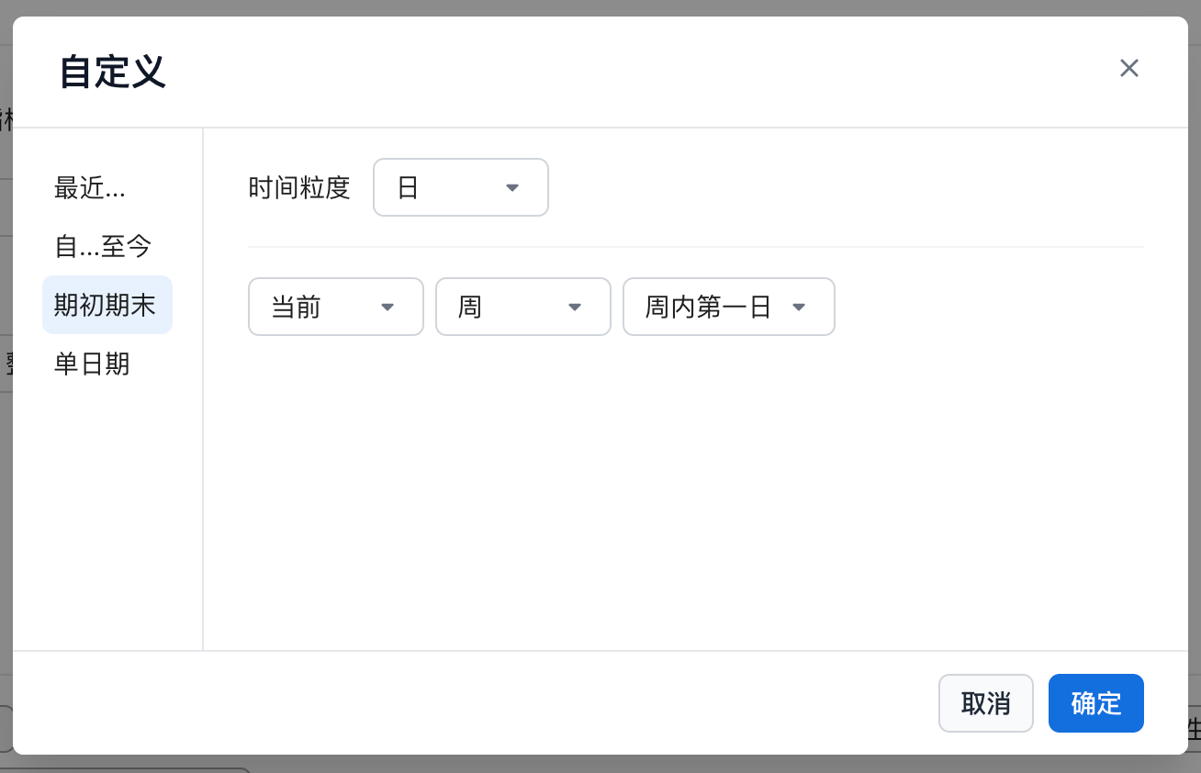Close the 自定义 dialog with the X icon
The height and width of the screenshot is (773, 1201).
pyautogui.click(x=1128, y=68)
